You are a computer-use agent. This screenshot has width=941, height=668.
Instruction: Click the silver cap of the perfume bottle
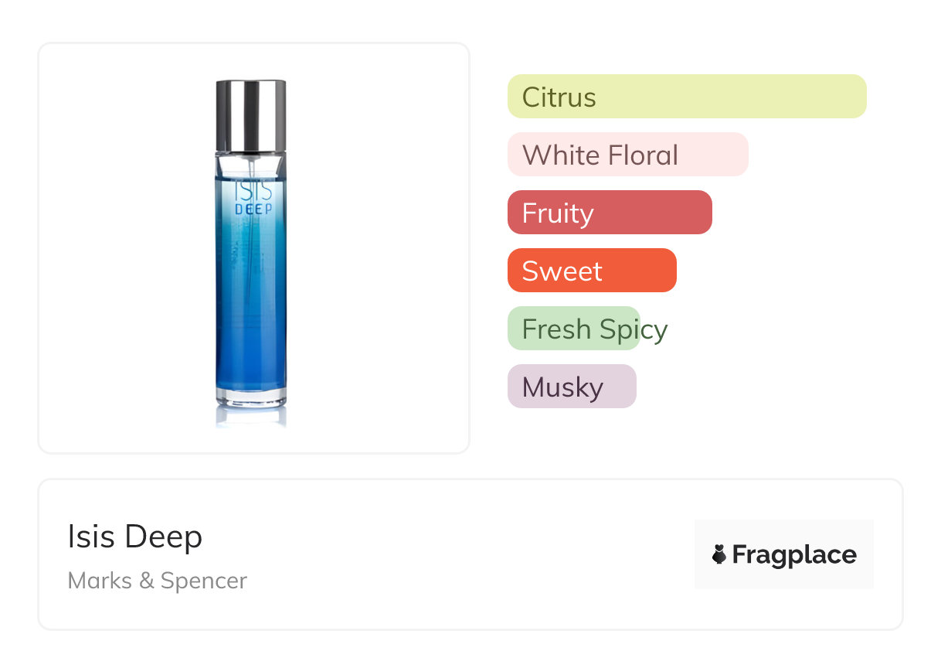(250, 114)
